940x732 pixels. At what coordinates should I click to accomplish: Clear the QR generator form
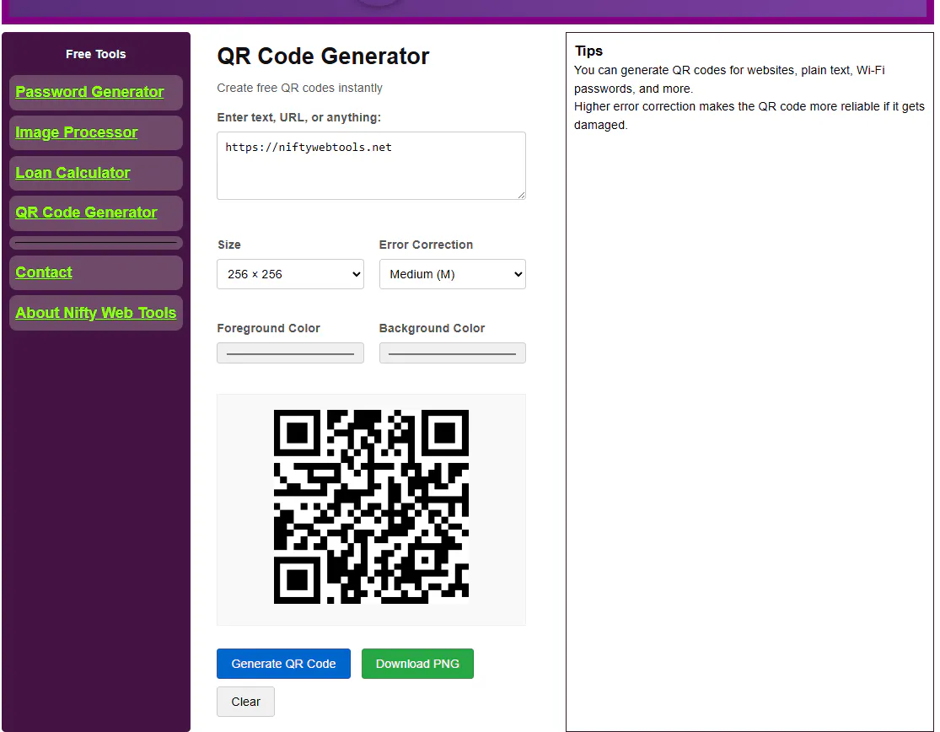click(246, 702)
